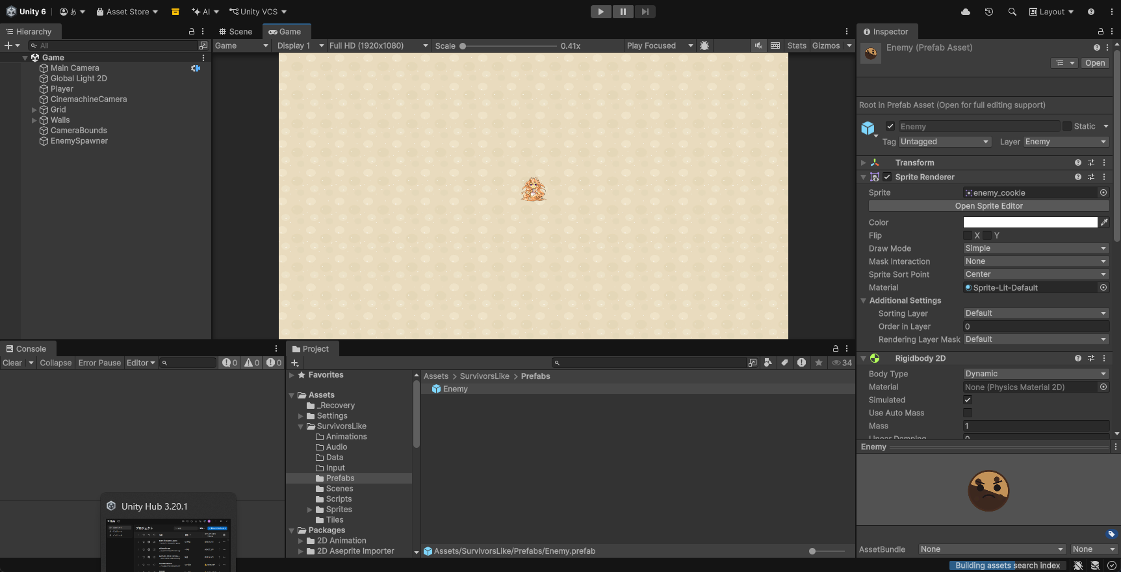Screen dimensions: 1121x572
Task: Click the add (+) button in Project panel
Action: click(x=295, y=363)
